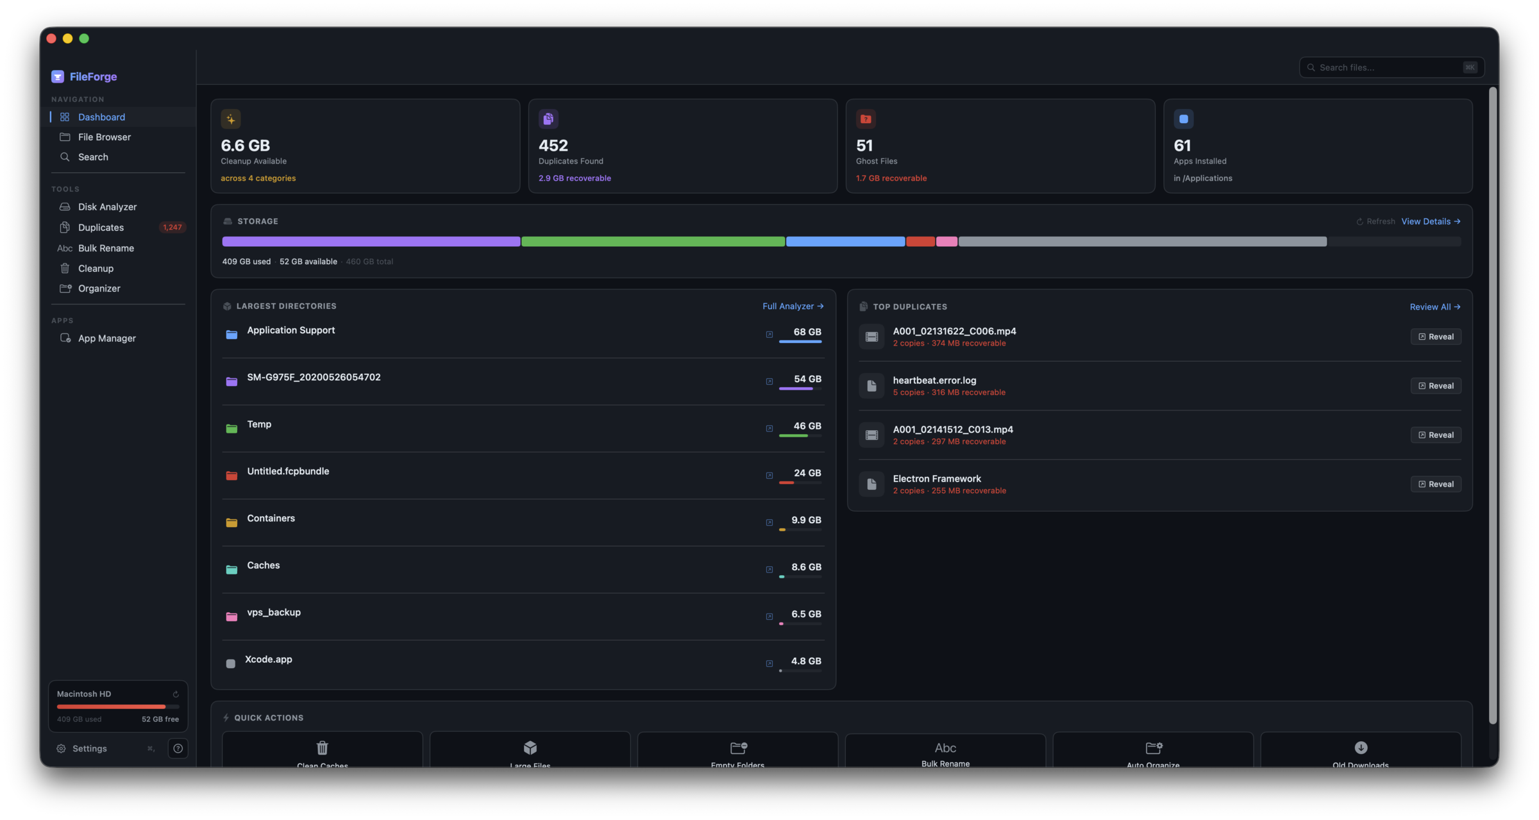Click the Old Downloads quick action
The width and height of the screenshot is (1539, 820).
(x=1361, y=750)
